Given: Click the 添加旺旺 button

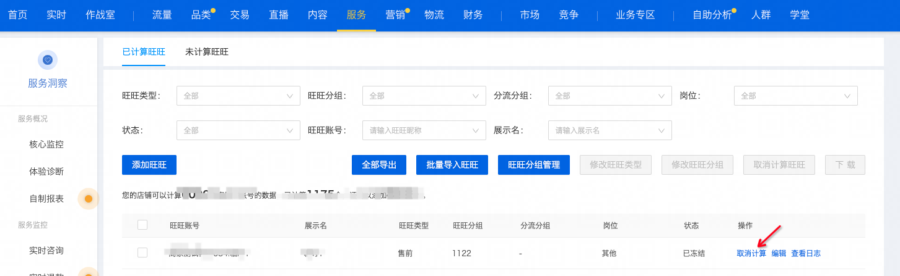Looking at the screenshot, I should (149, 165).
